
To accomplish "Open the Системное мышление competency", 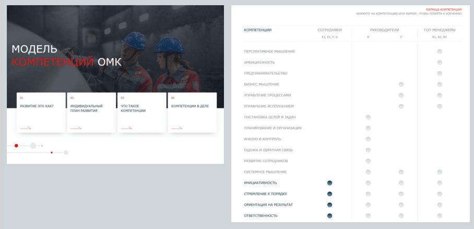I will [265, 172].
